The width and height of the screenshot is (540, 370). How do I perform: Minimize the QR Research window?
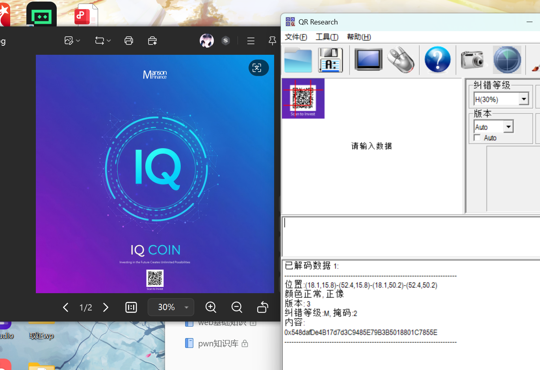point(529,22)
